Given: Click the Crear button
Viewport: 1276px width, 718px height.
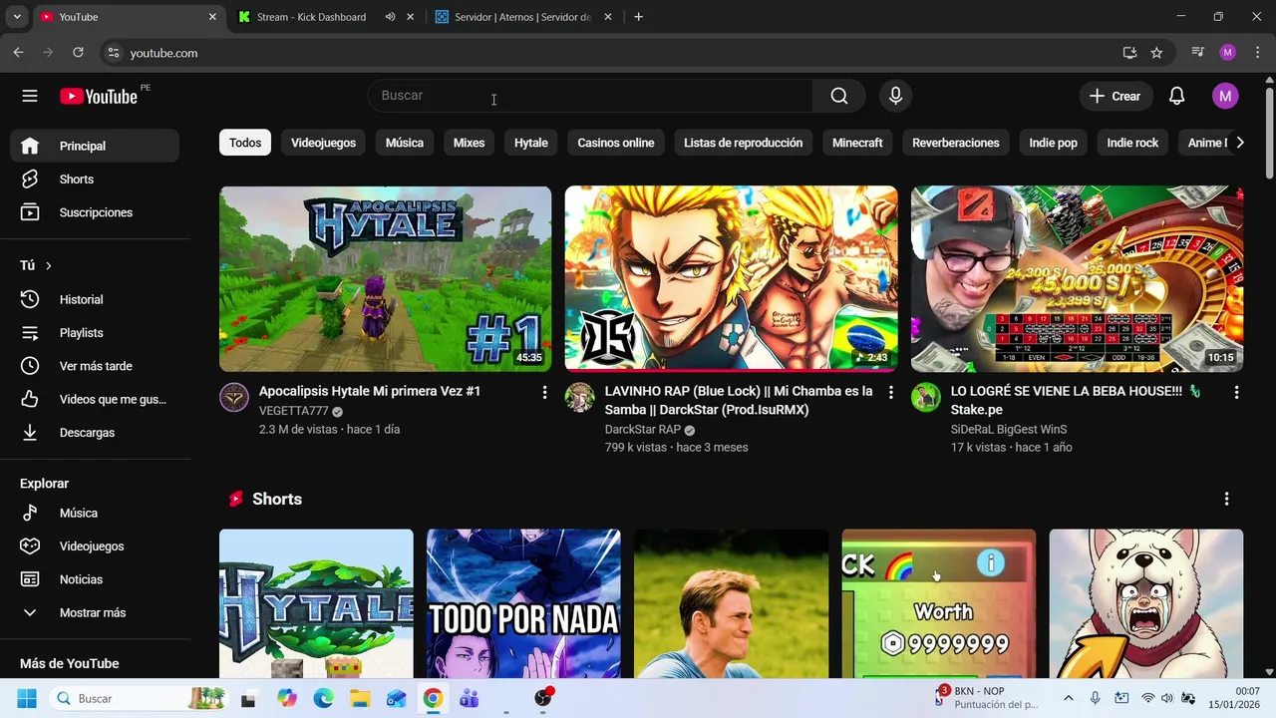Looking at the screenshot, I should (1116, 96).
